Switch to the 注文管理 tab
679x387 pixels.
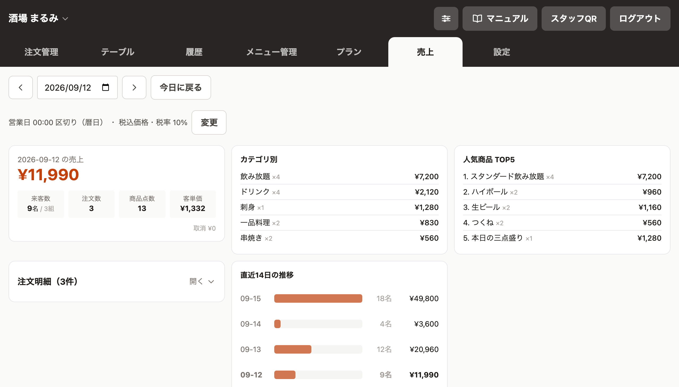click(x=41, y=52)
